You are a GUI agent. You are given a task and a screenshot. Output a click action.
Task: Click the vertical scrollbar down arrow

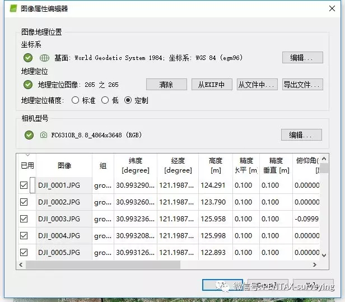tap(323, 255)
